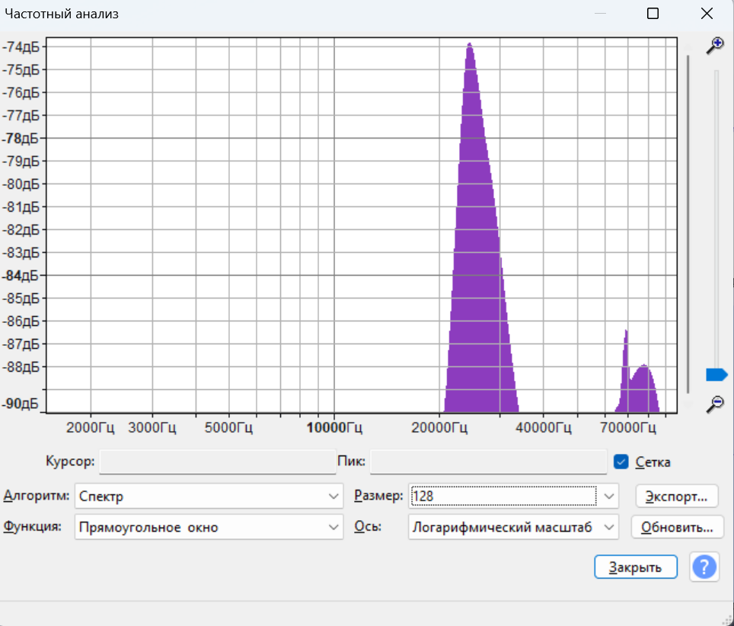734x626 pixels.
Task: Click the 20000Гц axis label
Action: point(439,427)
